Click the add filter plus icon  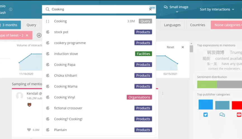coord(39,35)
